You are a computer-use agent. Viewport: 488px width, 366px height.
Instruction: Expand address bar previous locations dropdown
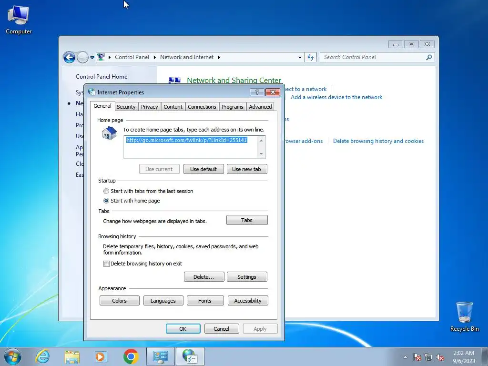click(300, 57)
